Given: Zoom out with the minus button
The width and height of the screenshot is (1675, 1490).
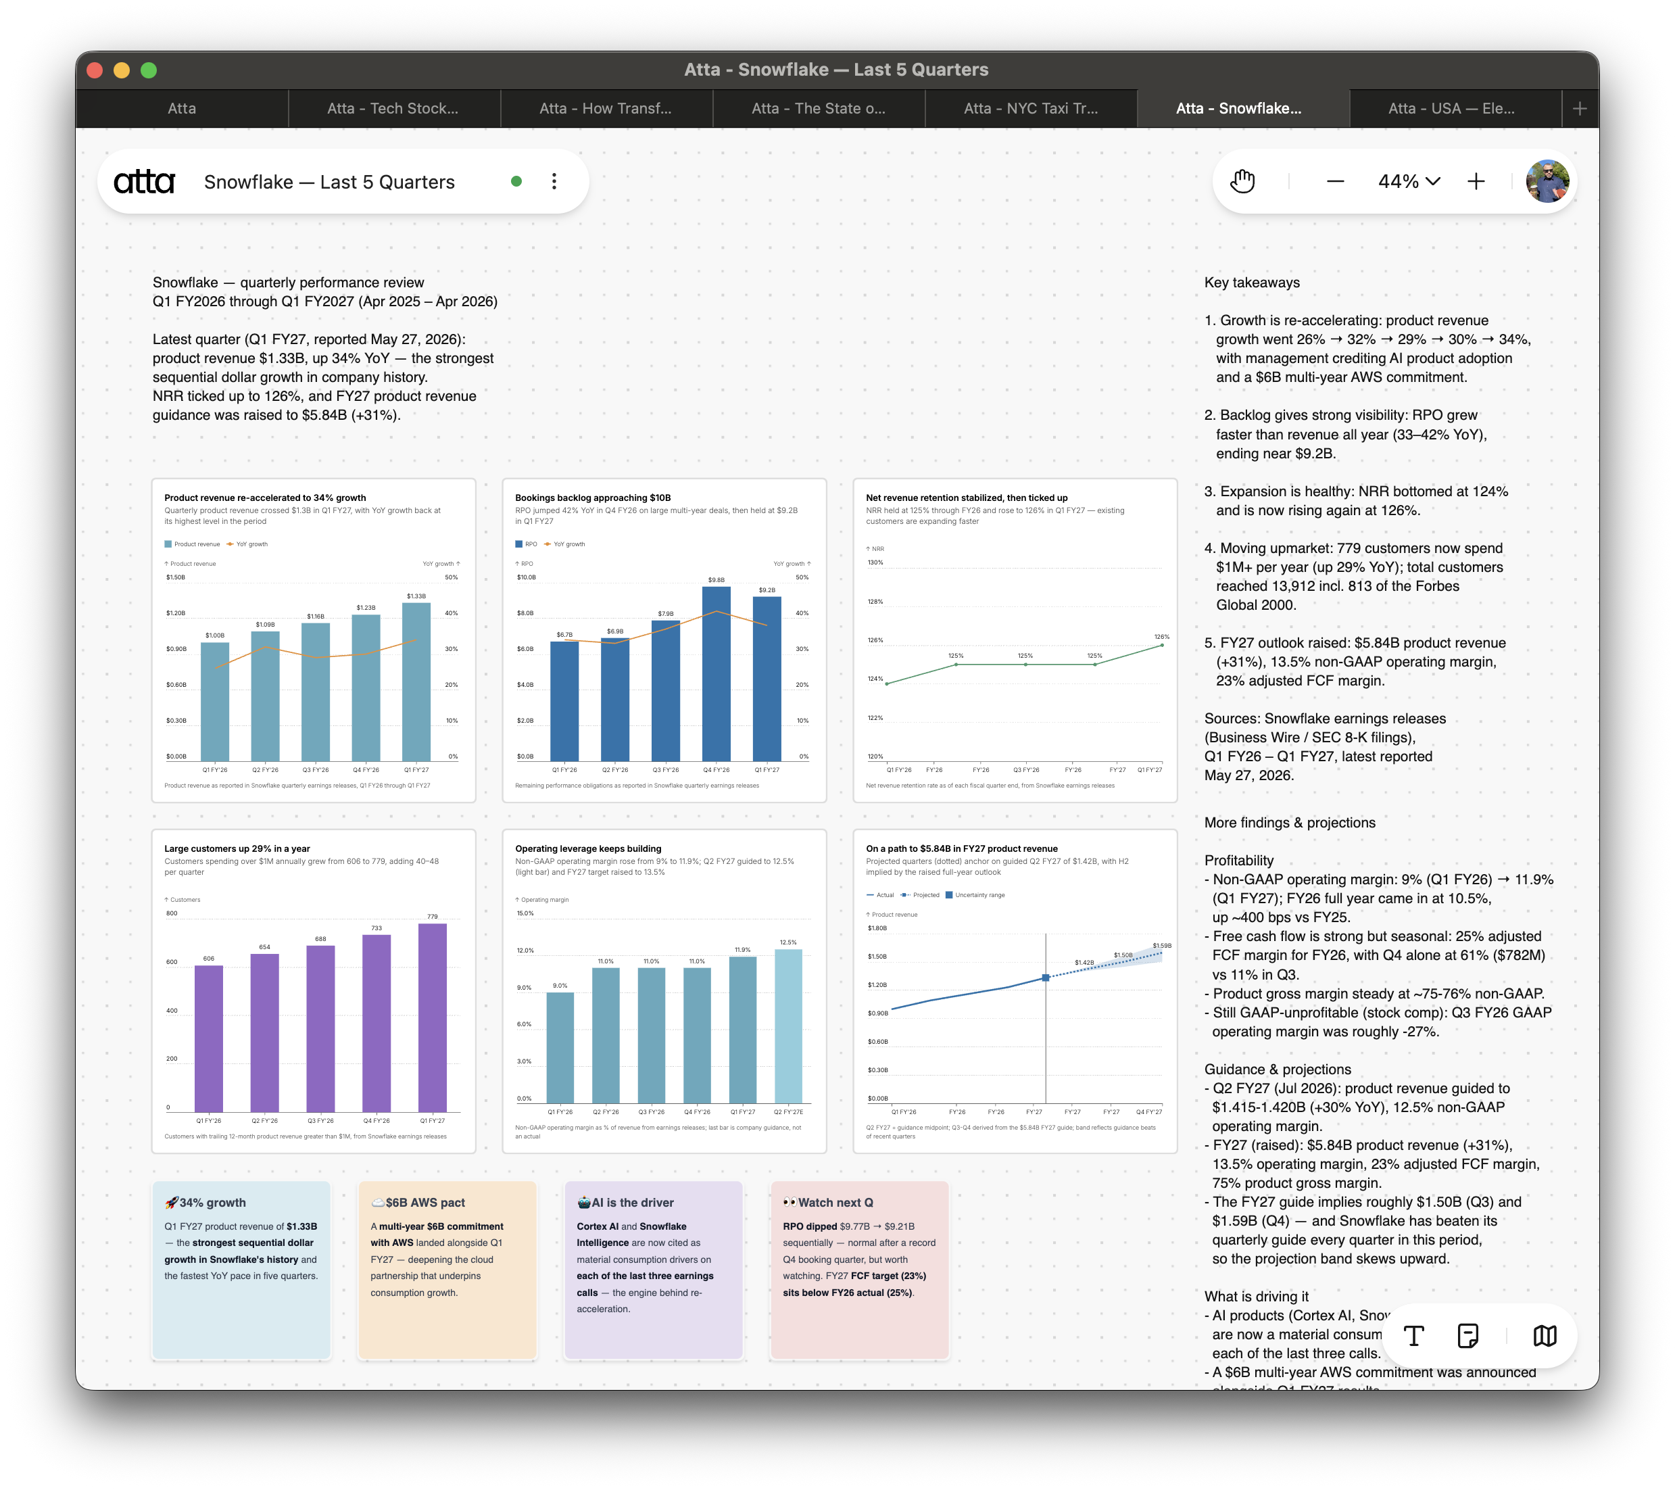Looking at the screenshot, I should pyautogui.click(x=1335, y=181).
